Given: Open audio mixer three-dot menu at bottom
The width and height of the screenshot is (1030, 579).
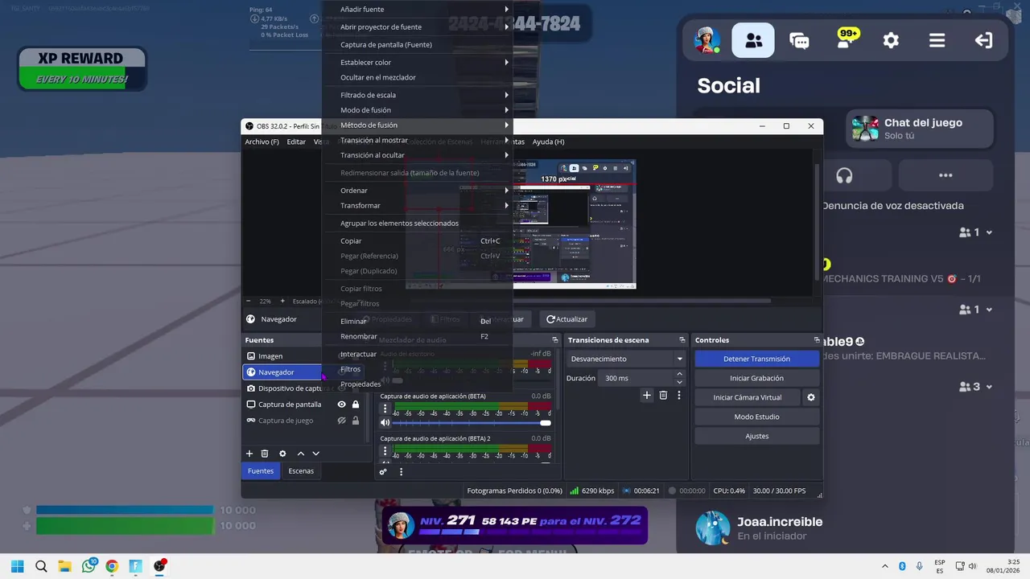Looking at the screenshot, I should click(x=401, y=471).
